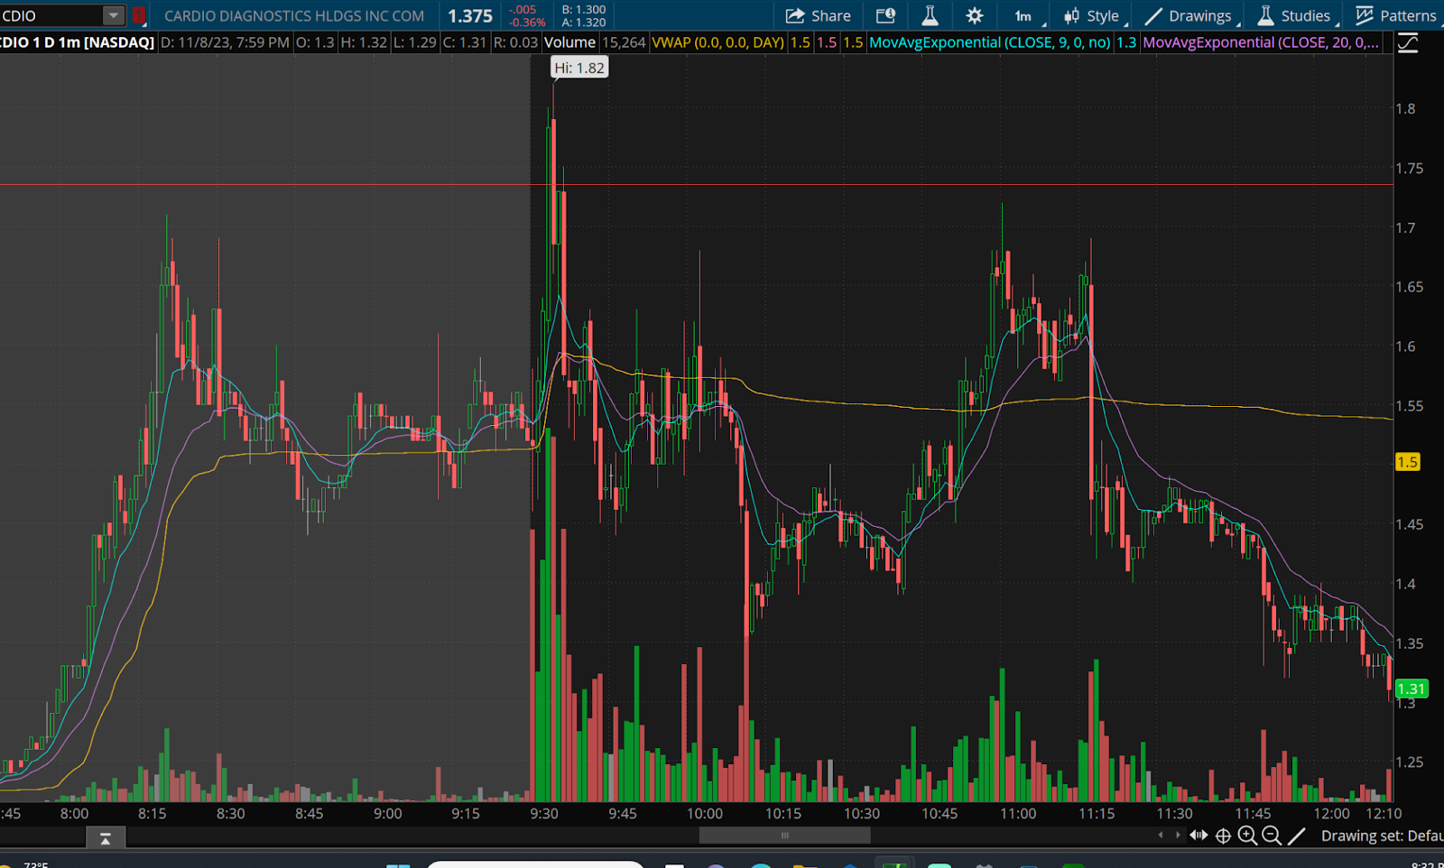1444x868 pixels.
Task: Click the Volume label in the chart header
Action: point(569,42)
